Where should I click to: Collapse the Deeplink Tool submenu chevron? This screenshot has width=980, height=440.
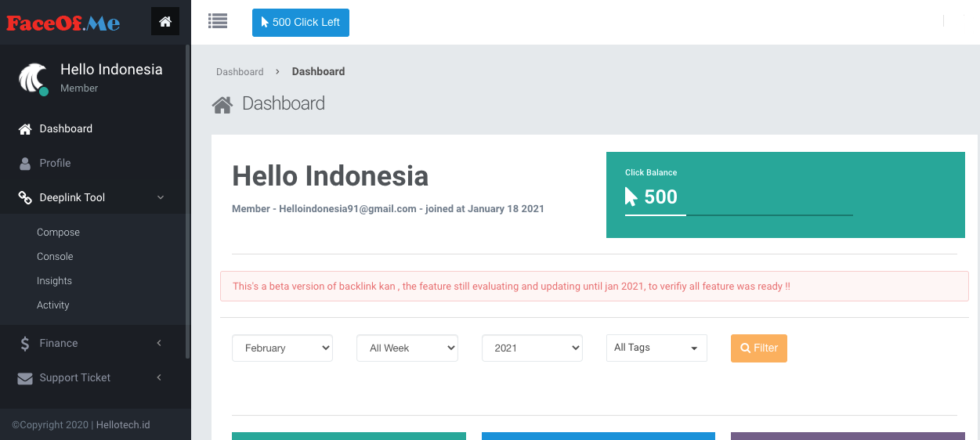(x=161, y=198)
